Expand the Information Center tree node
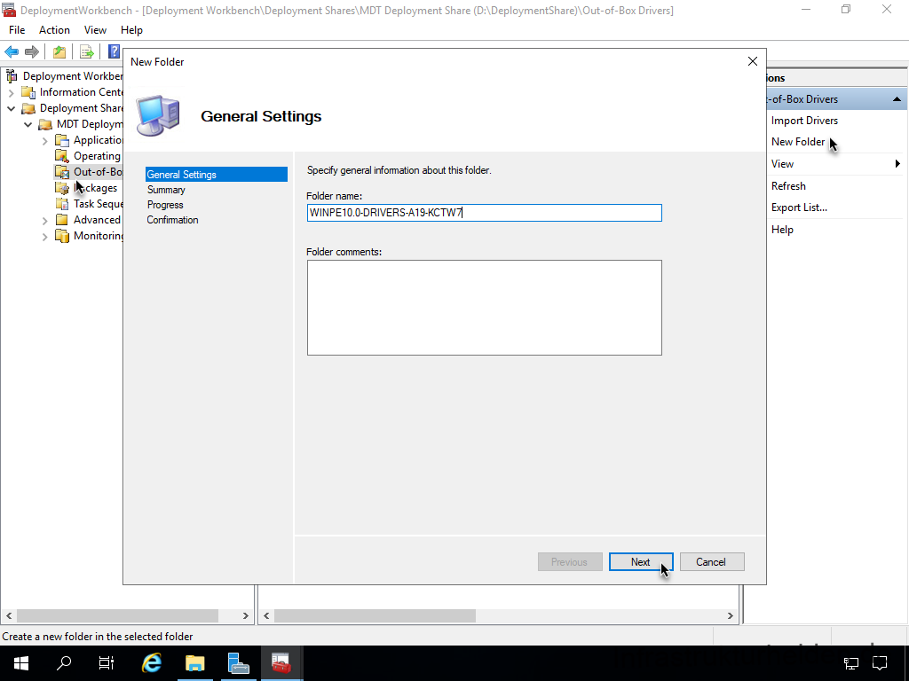Screen dimensions: 909x681 click(11, 92)
